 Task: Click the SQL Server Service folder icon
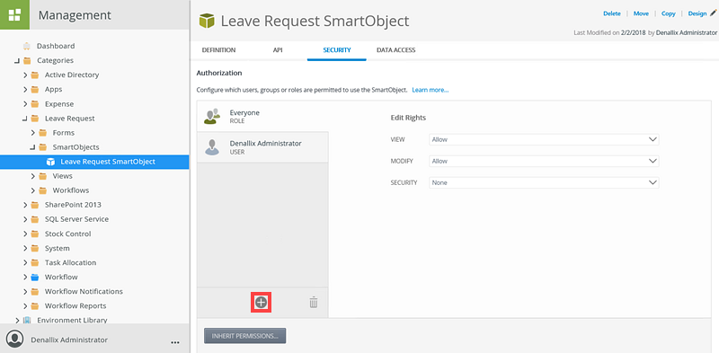[35, 219]
